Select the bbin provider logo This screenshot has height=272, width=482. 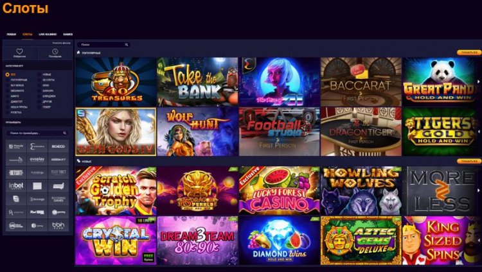(58, 225)
